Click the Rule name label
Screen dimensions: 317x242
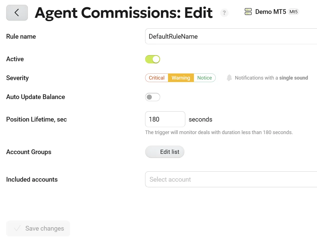[21, 36]
